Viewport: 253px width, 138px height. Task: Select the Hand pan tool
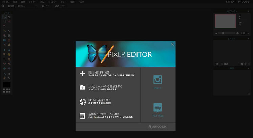click(4, 78)
